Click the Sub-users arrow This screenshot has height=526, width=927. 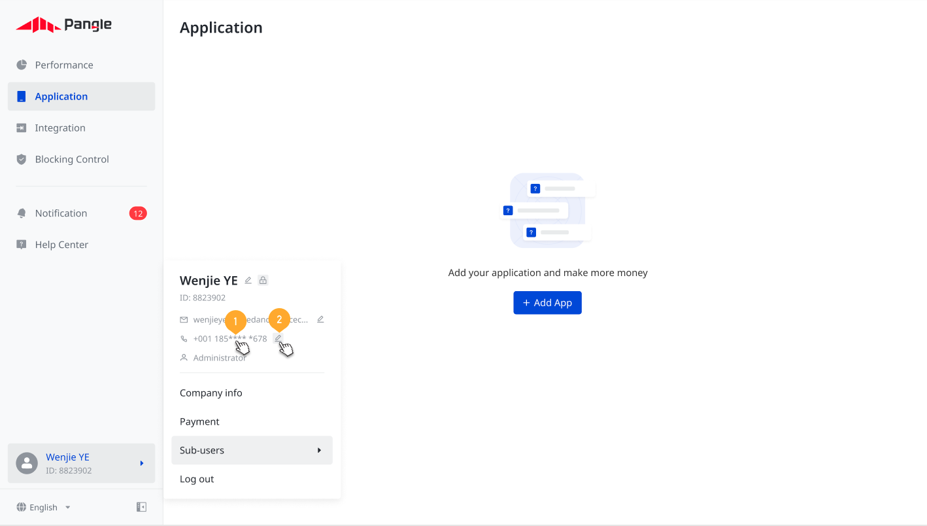319,450
